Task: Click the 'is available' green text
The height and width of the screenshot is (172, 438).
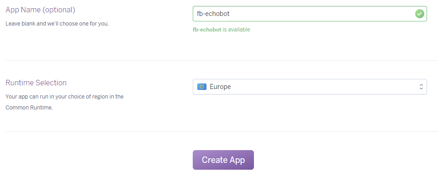Action: (236, 30)
